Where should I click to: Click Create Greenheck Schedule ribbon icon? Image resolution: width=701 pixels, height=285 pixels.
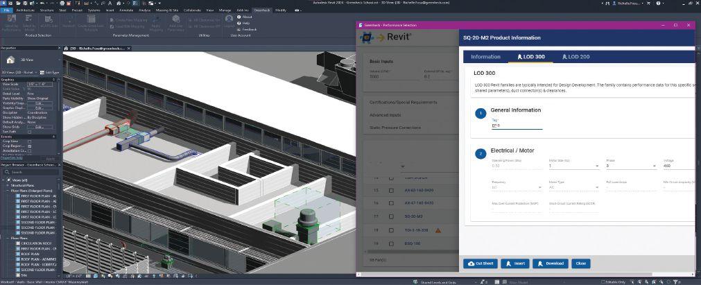[92, 22]
